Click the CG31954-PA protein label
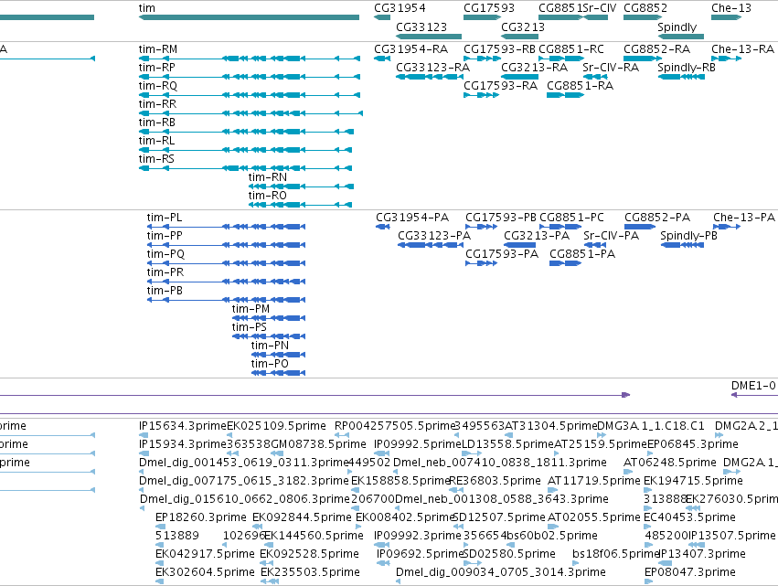This screenshot has height=586, width=778. [412, 218]
